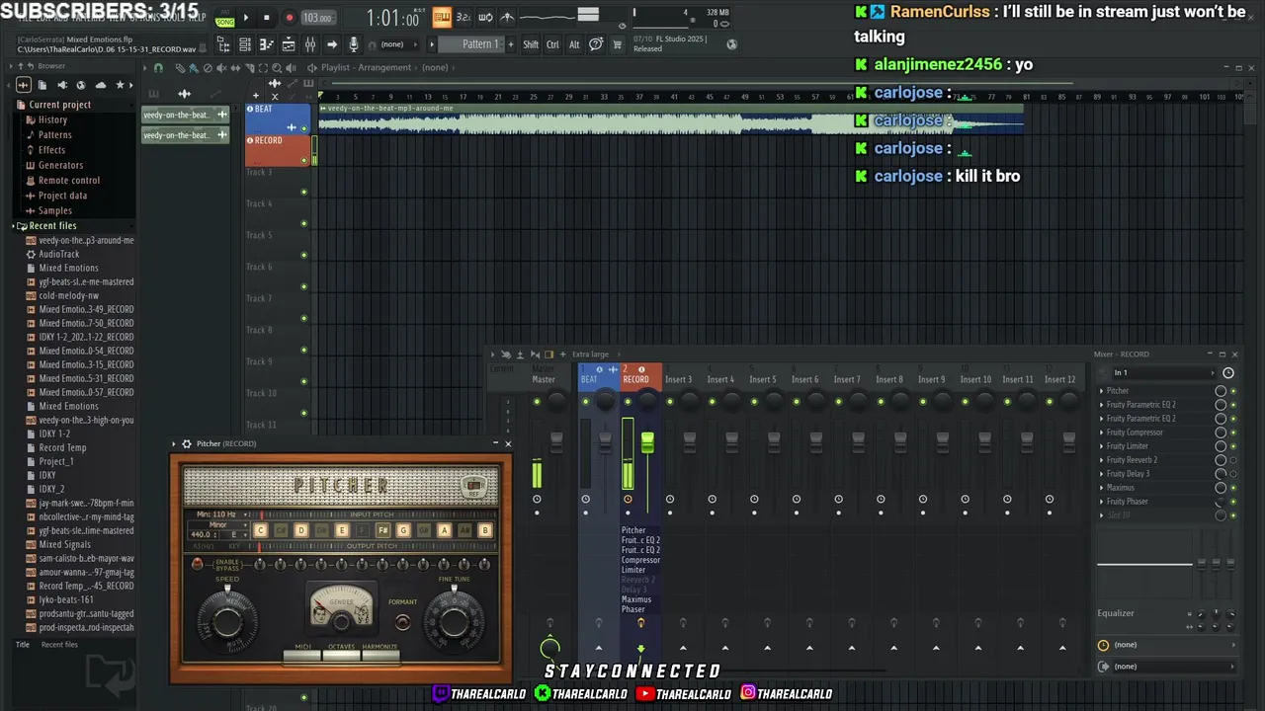Open the key E dropdown in Pitcher
The width and height of the screenshot is (1265, 711).
(x=233, y=534)
